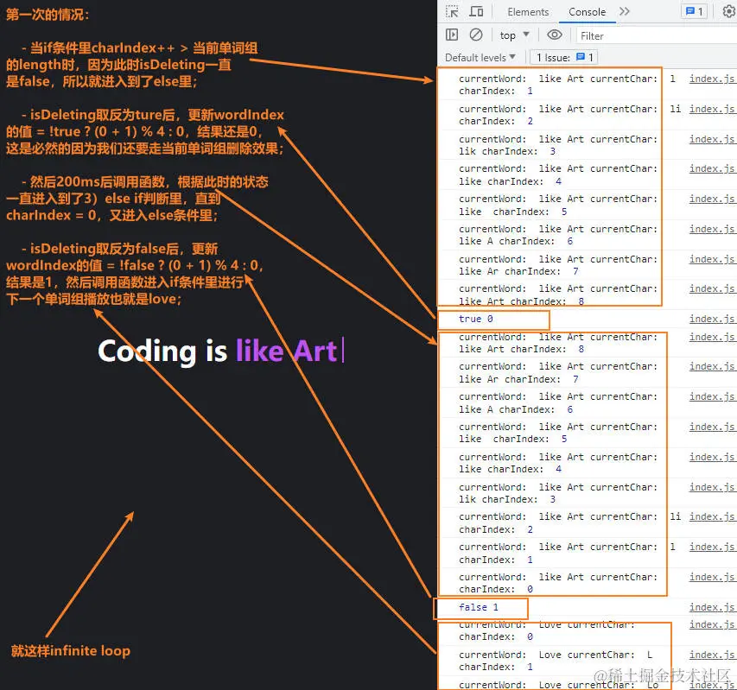Click inside the console Filter field

click(x=605, y=35)
